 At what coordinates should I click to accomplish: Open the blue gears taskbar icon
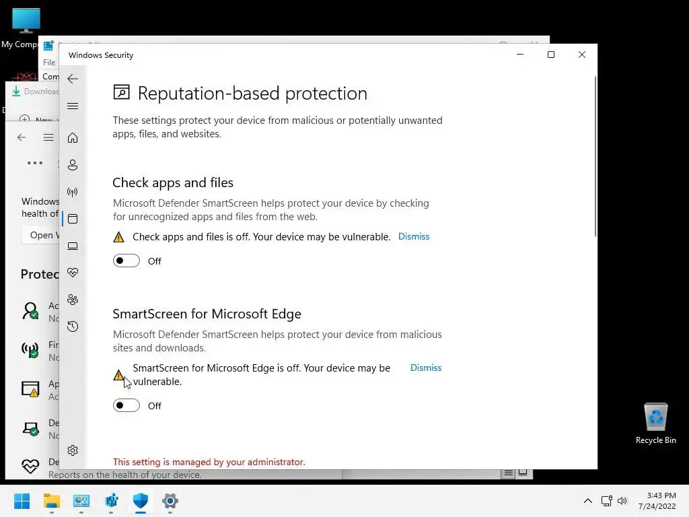111,501
